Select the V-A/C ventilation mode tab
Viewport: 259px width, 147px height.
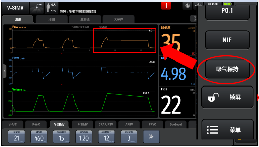[x=13, y=124]
